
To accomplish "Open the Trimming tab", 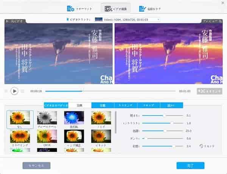I will point(126,105).
